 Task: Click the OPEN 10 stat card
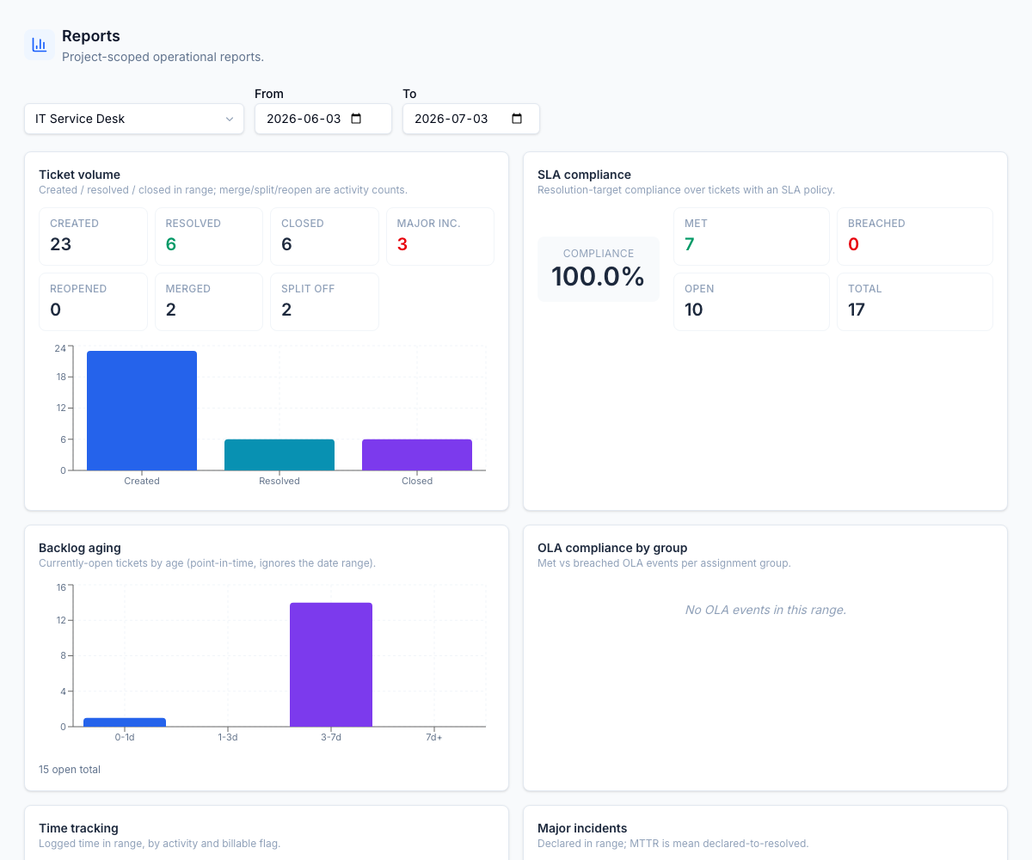tap(752, 302)
